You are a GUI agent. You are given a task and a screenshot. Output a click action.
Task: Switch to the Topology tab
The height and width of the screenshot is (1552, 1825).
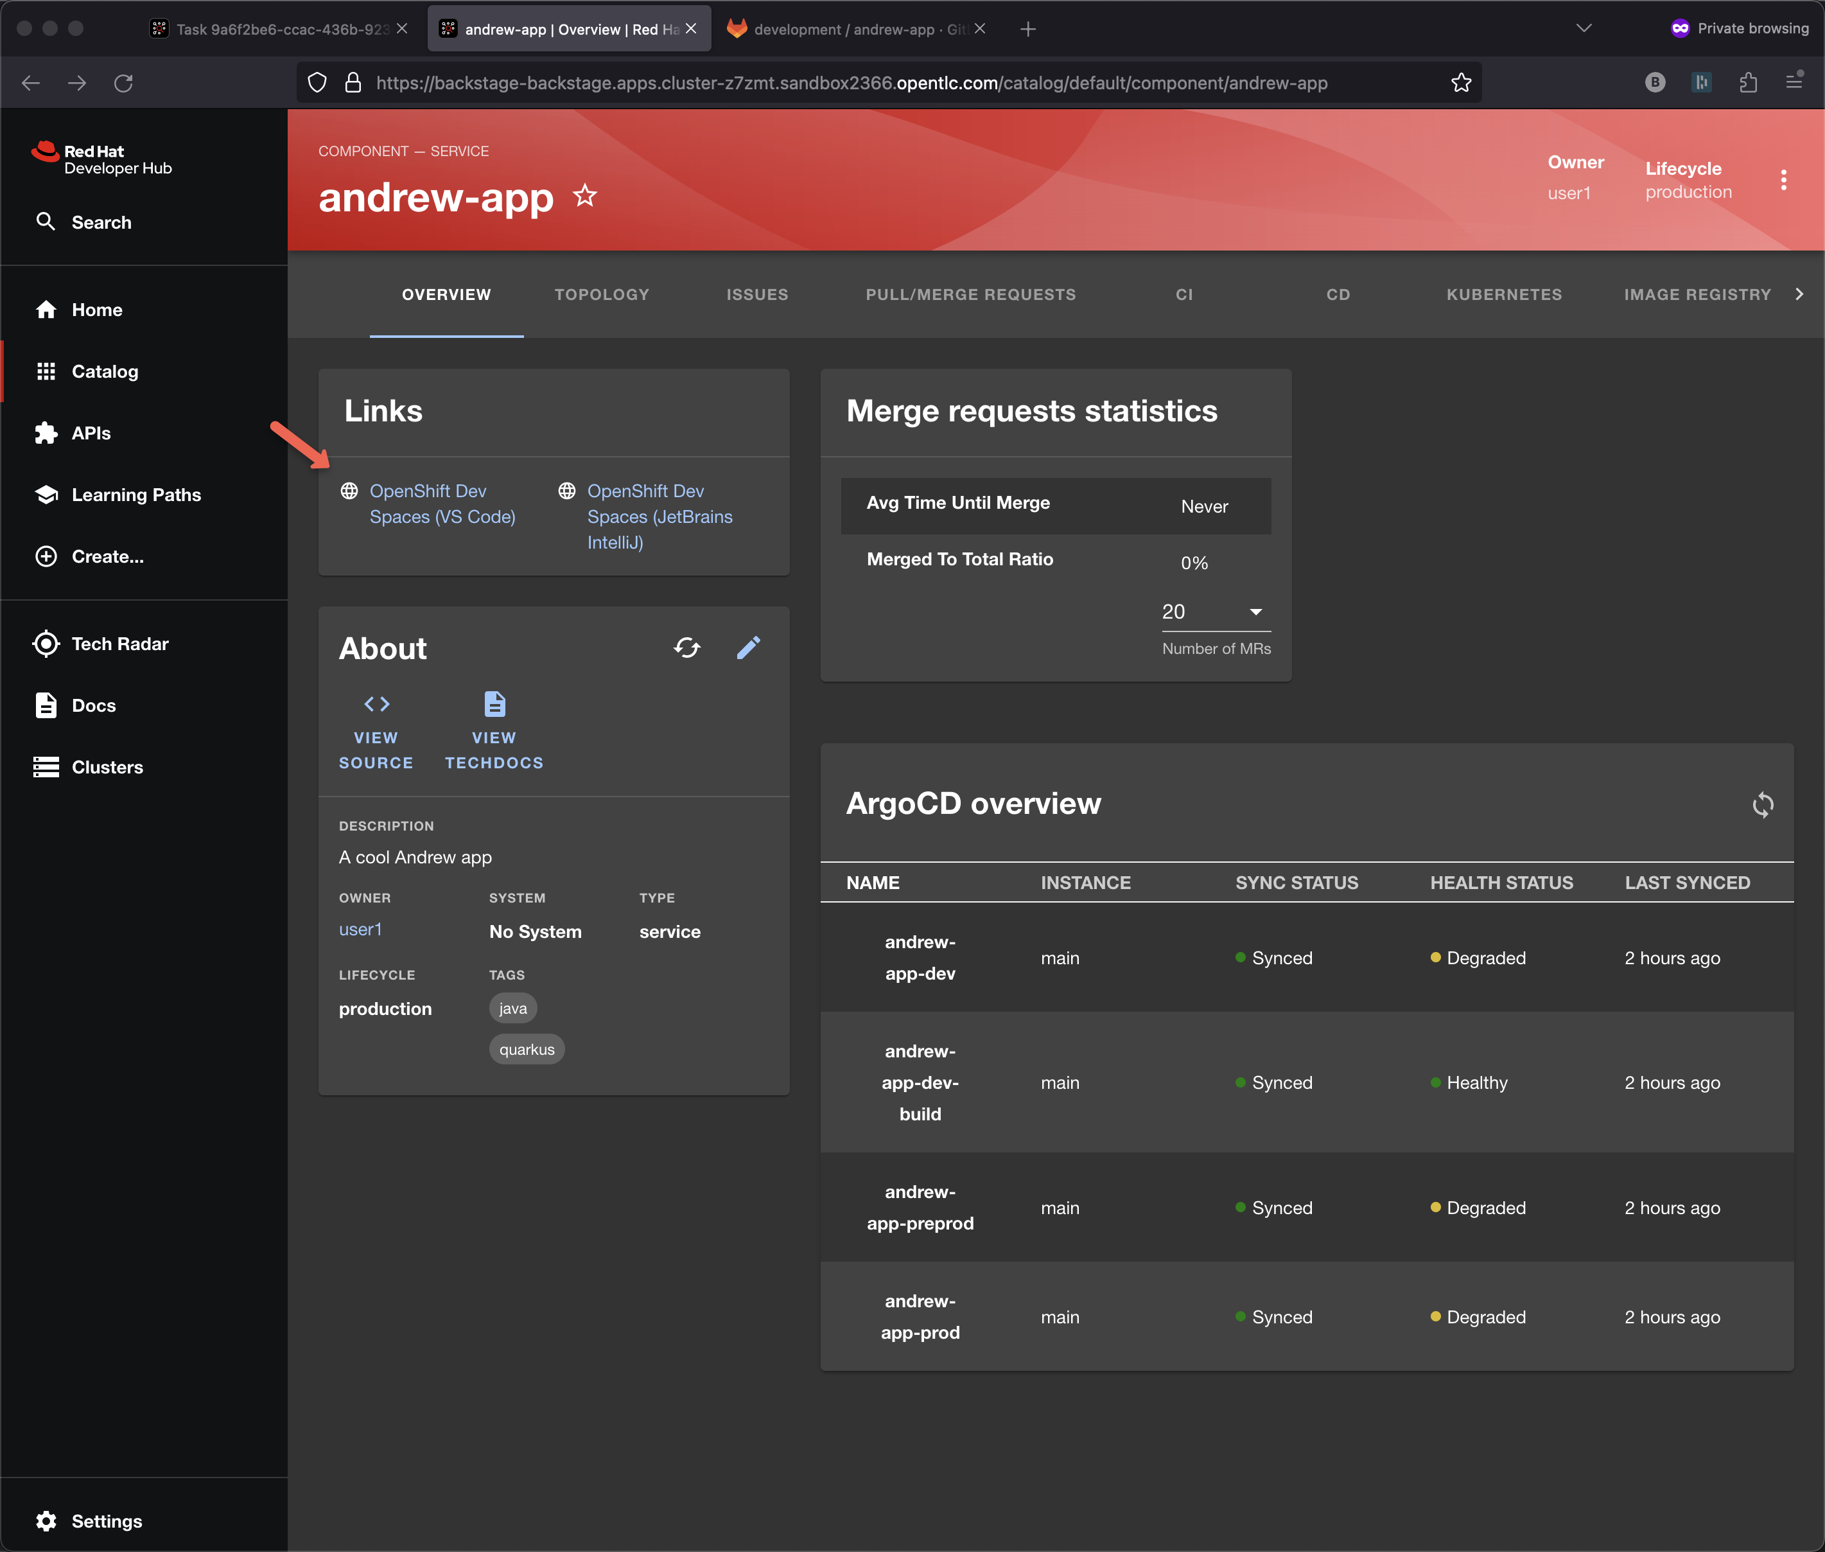pos(602,295)
